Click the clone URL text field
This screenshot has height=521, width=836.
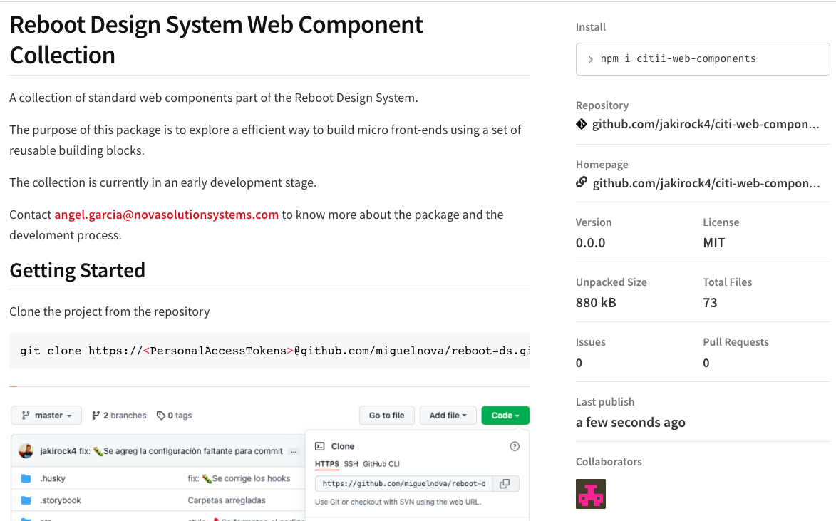pos(403,484)
